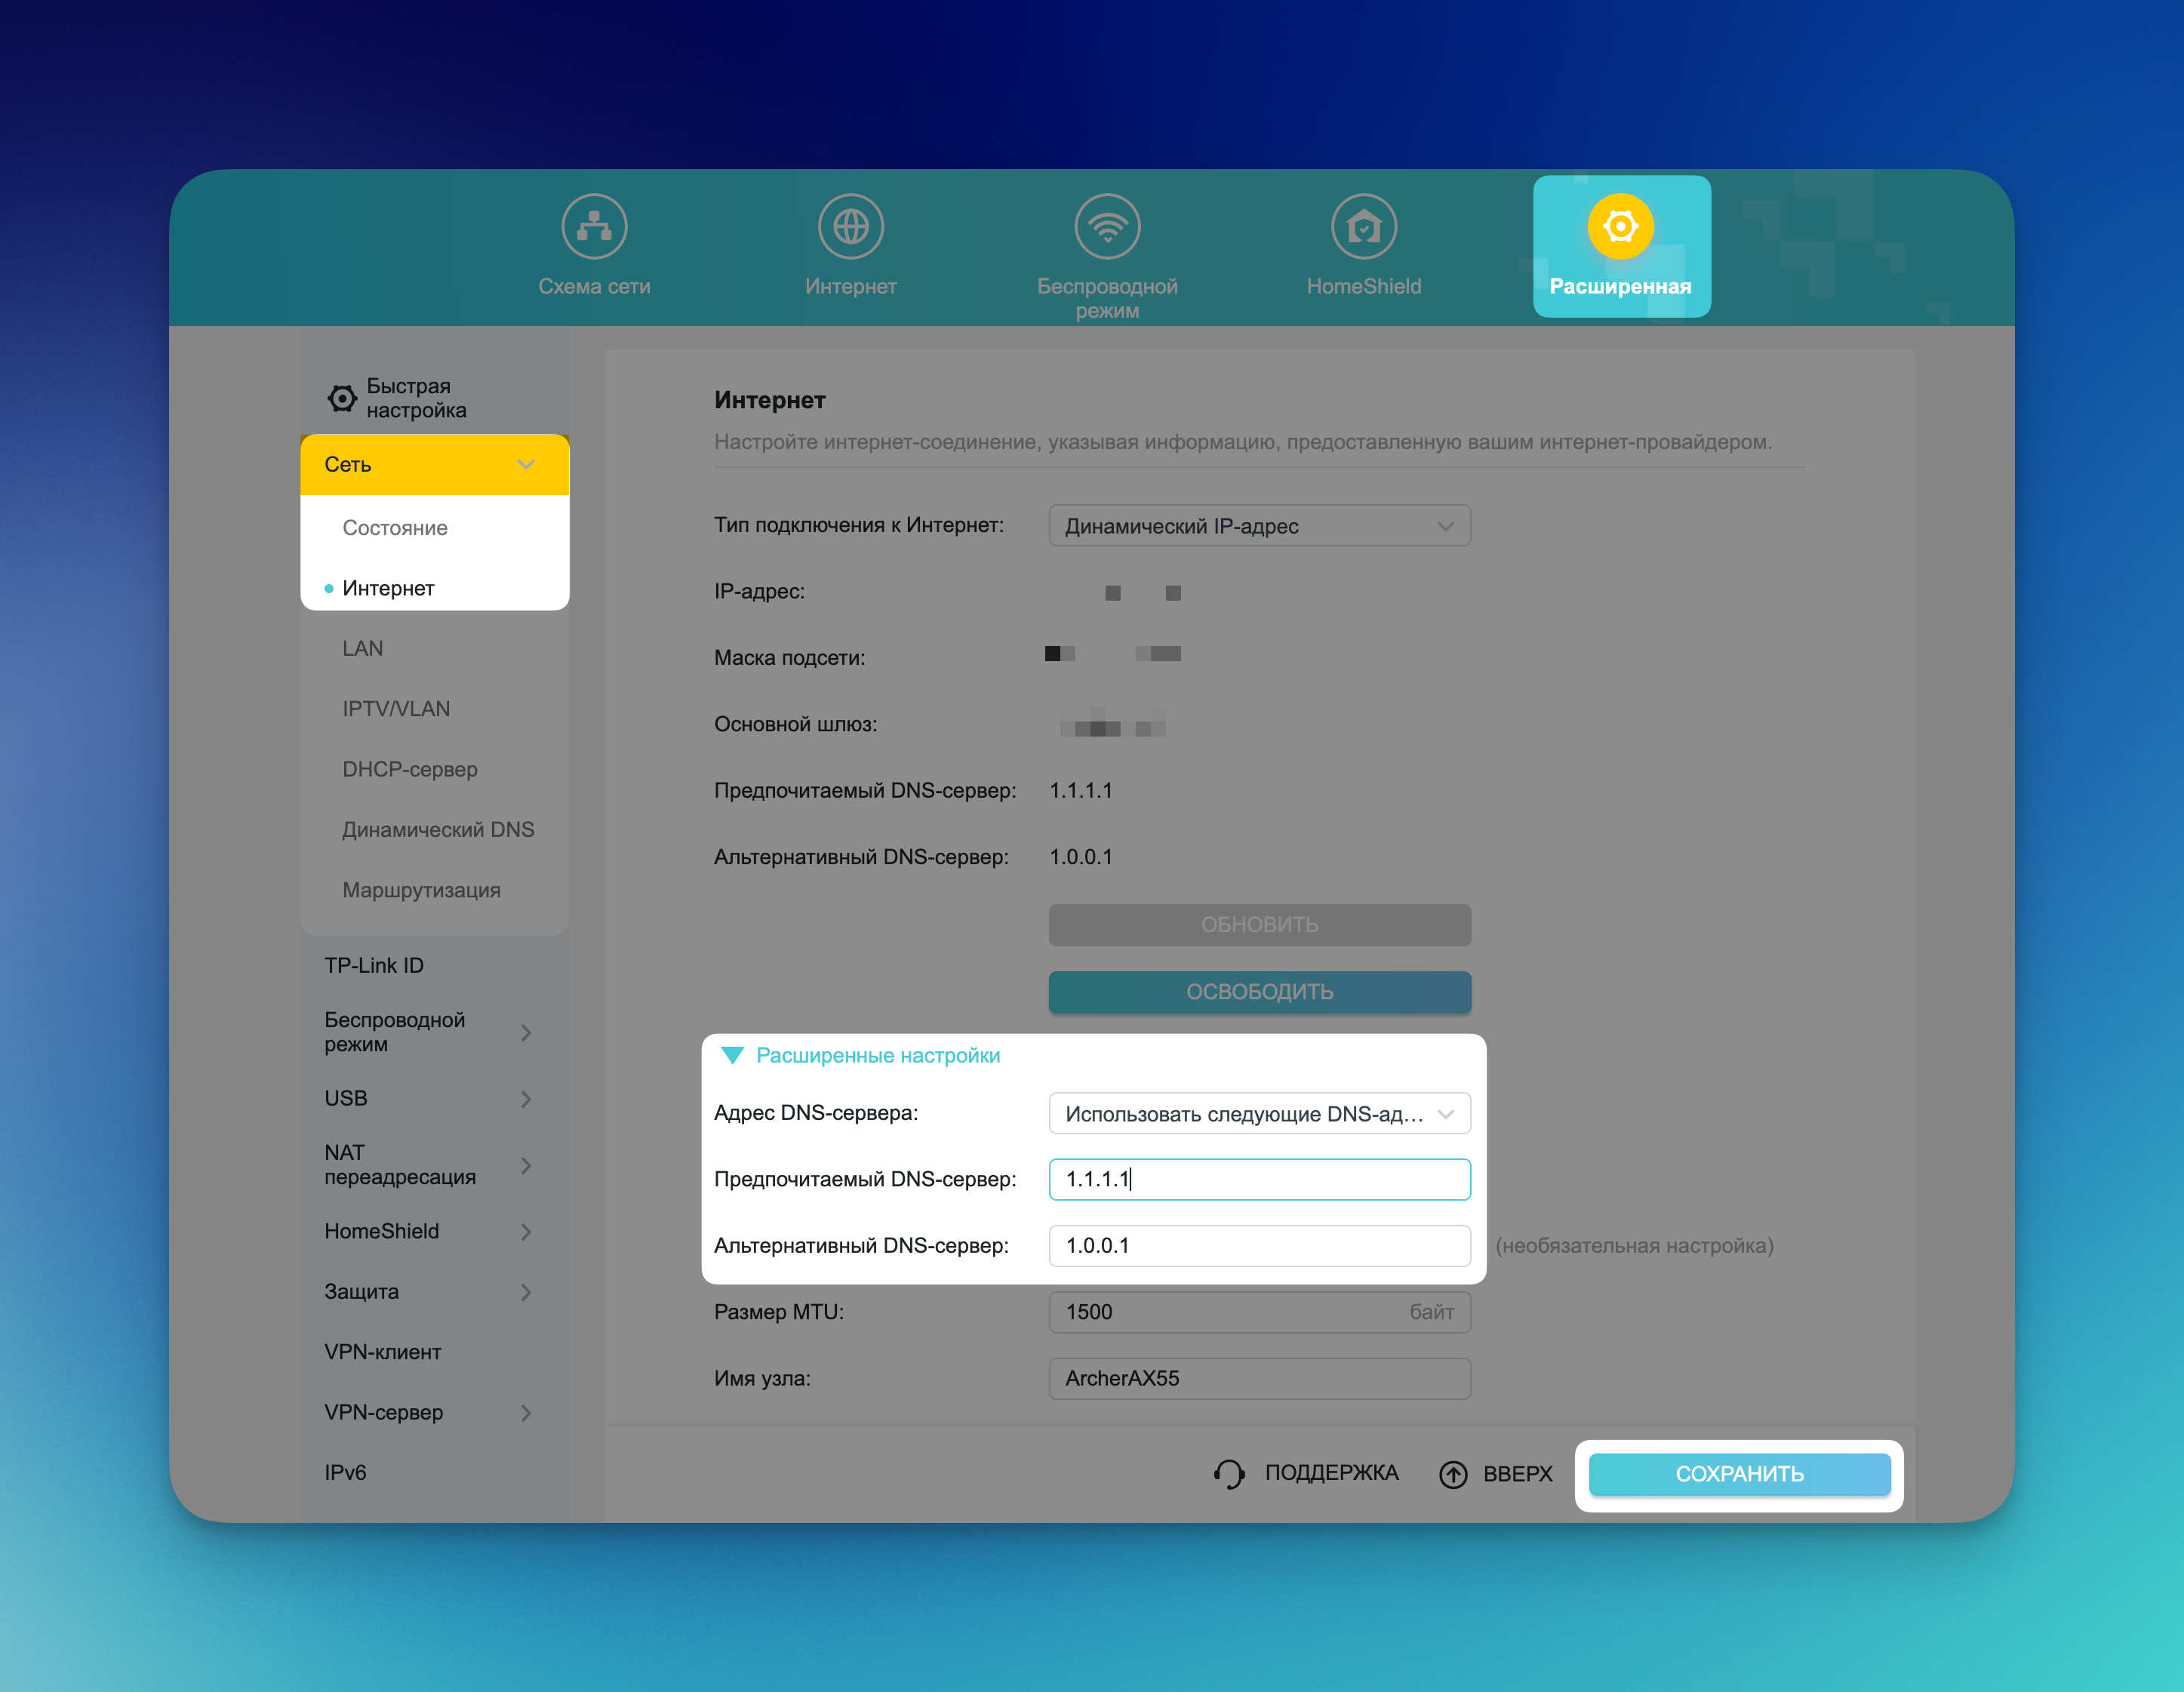Click the Интернет globe icon in header
Screen dimensions: 2184x1692
850,226
